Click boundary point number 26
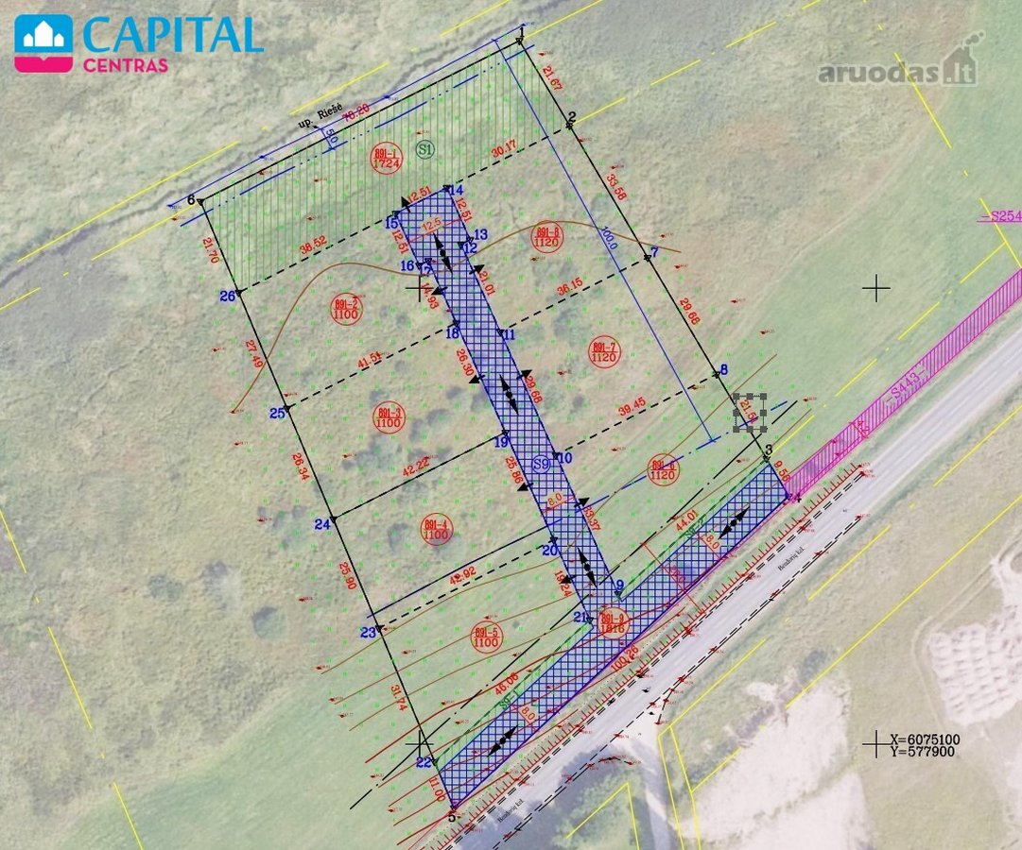 (x=227, y=297)
